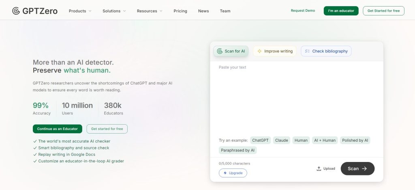Viewport: 415px width, 190px height.
Task: Click the GPTZero logo icon
Action: tap(16, 11)
